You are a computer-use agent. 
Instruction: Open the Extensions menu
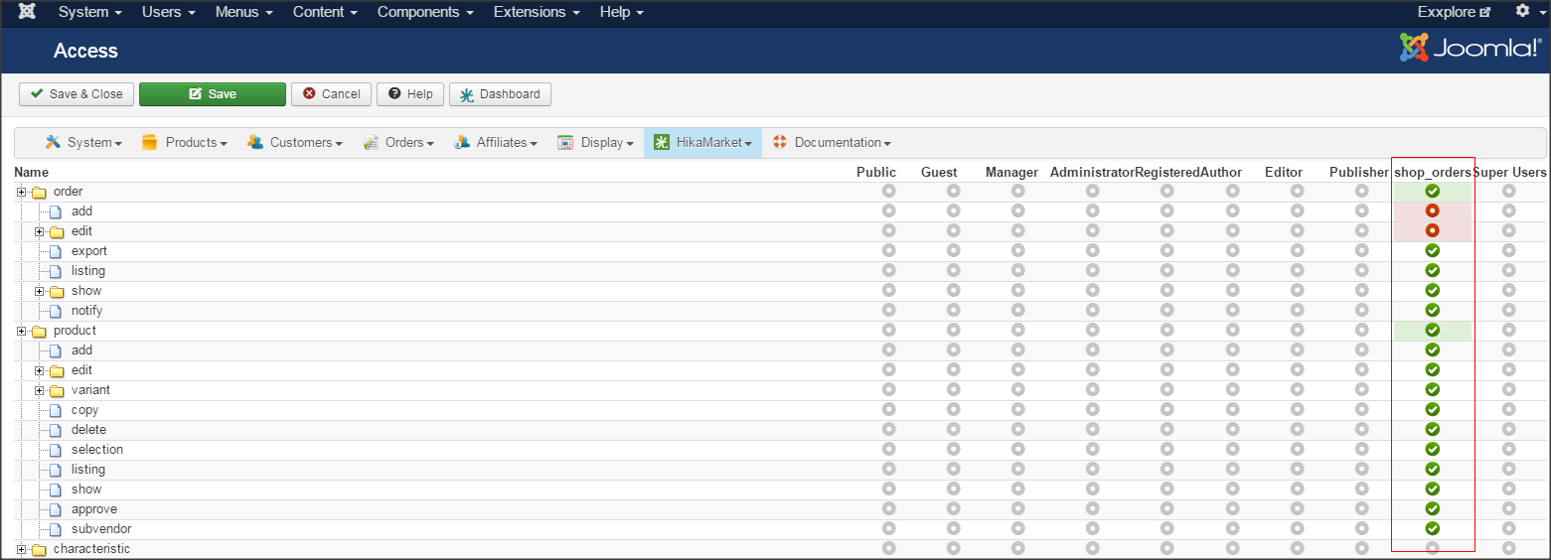pyautogui.click(x=537, y=12)
